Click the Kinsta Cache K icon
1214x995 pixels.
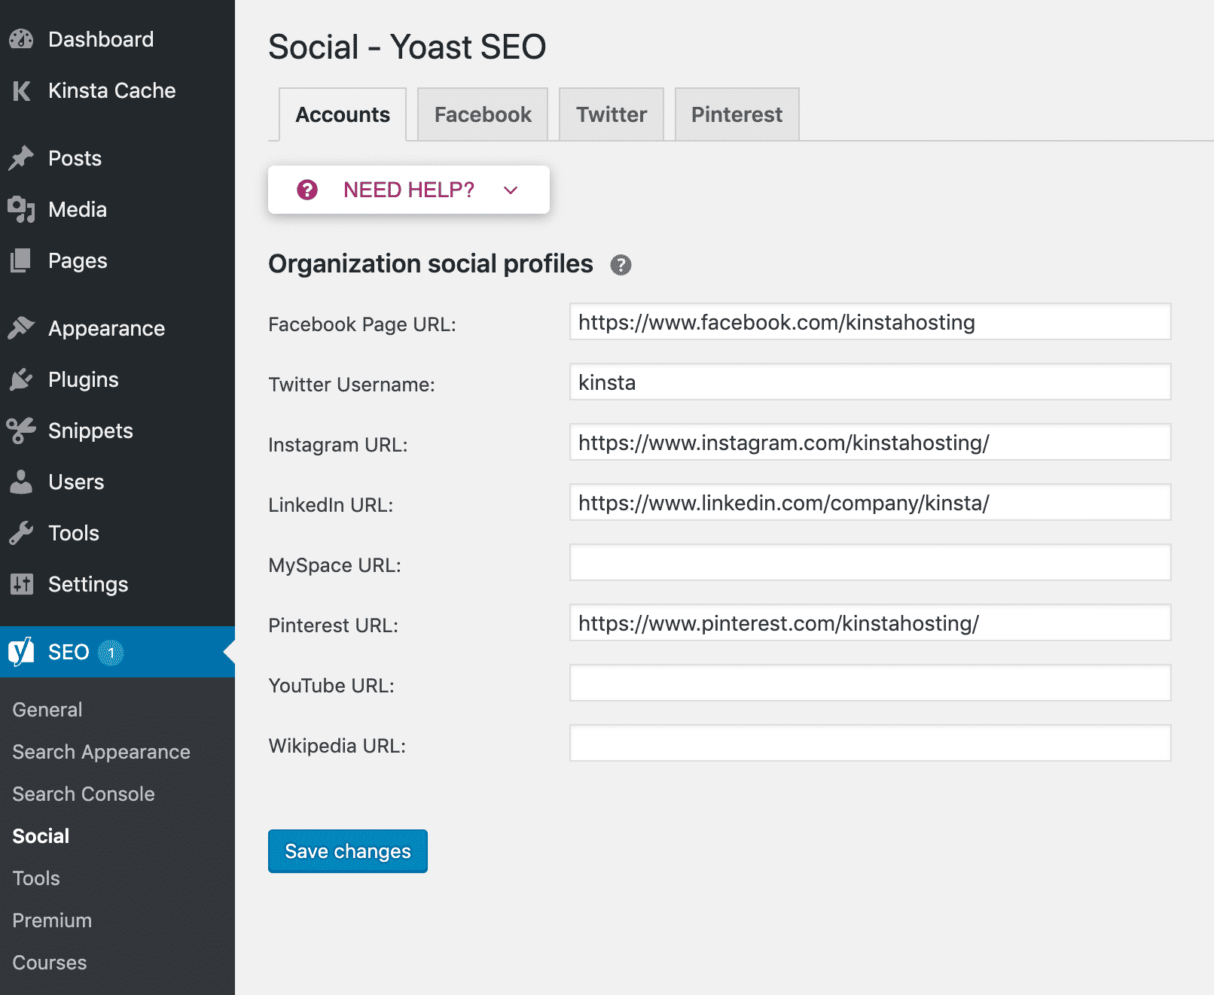(x=21, y=91)
